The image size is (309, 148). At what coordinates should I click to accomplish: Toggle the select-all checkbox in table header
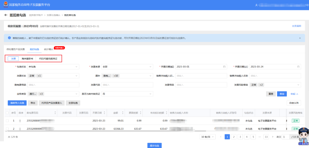(7, 113)
